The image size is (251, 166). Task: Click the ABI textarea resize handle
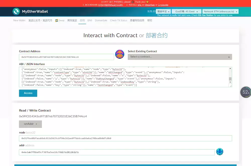pos(230,86)
